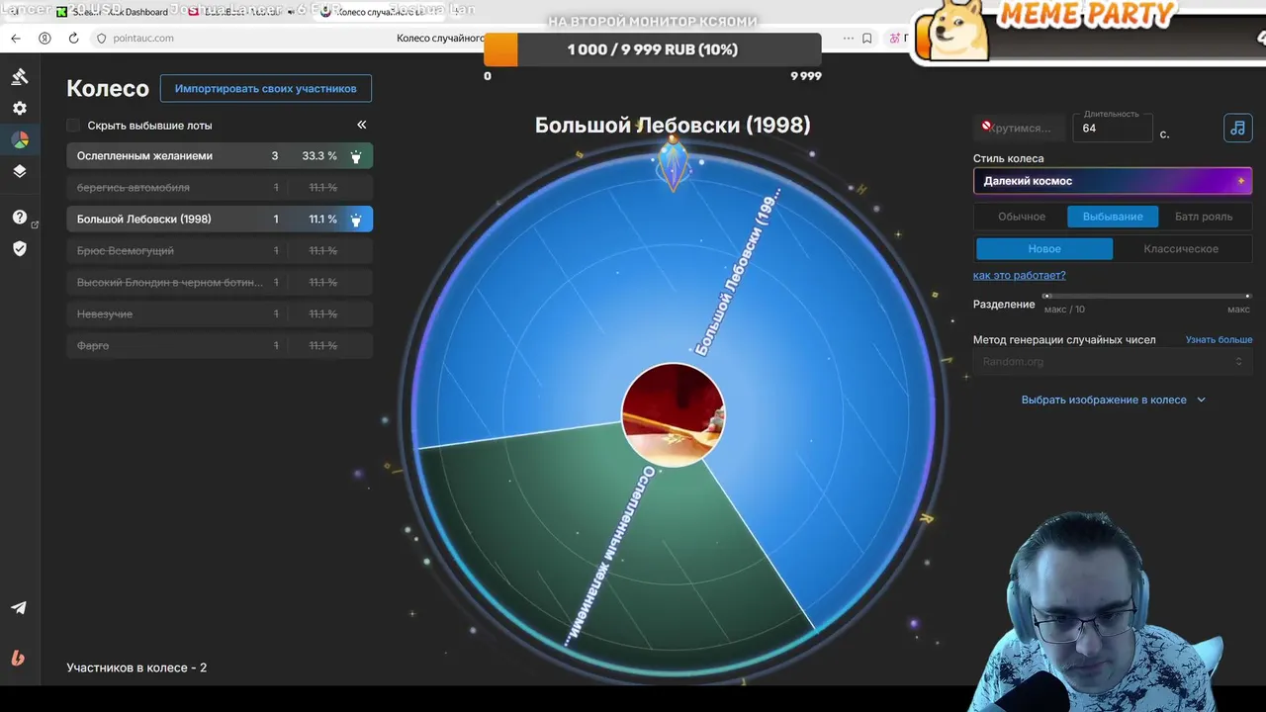Select the Брюс Всемогущий lot row

click(x=220, y=251)
